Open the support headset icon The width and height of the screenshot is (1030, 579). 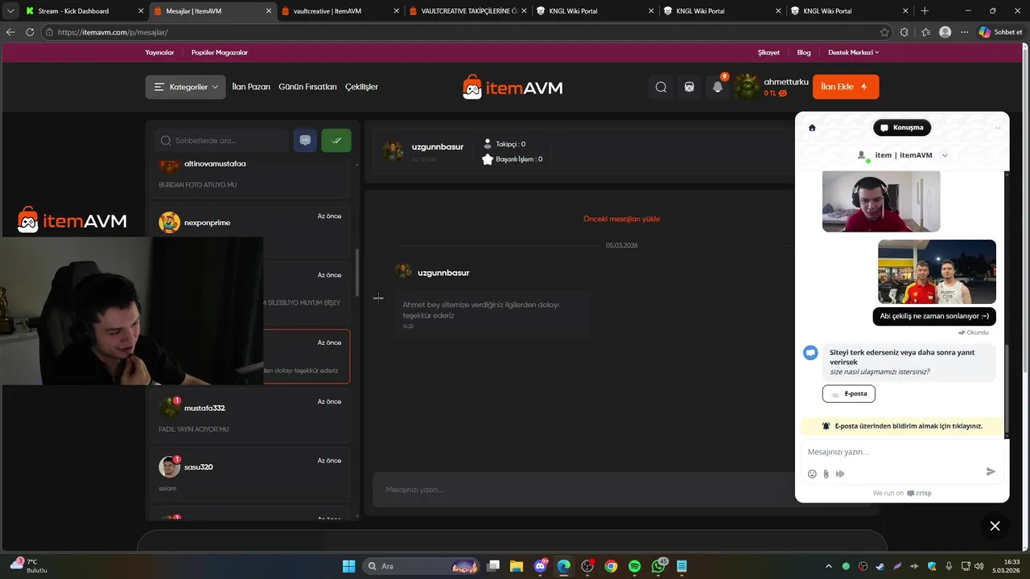[x=690, y=87]
